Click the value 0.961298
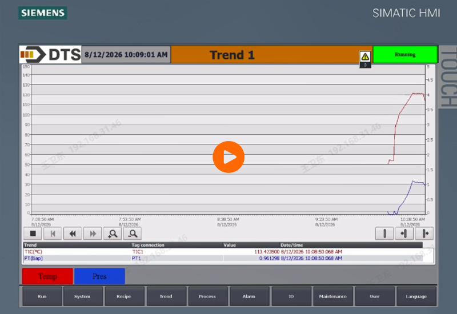The height and width of the screenshot is (314, 457). click(x=269, y=259)
